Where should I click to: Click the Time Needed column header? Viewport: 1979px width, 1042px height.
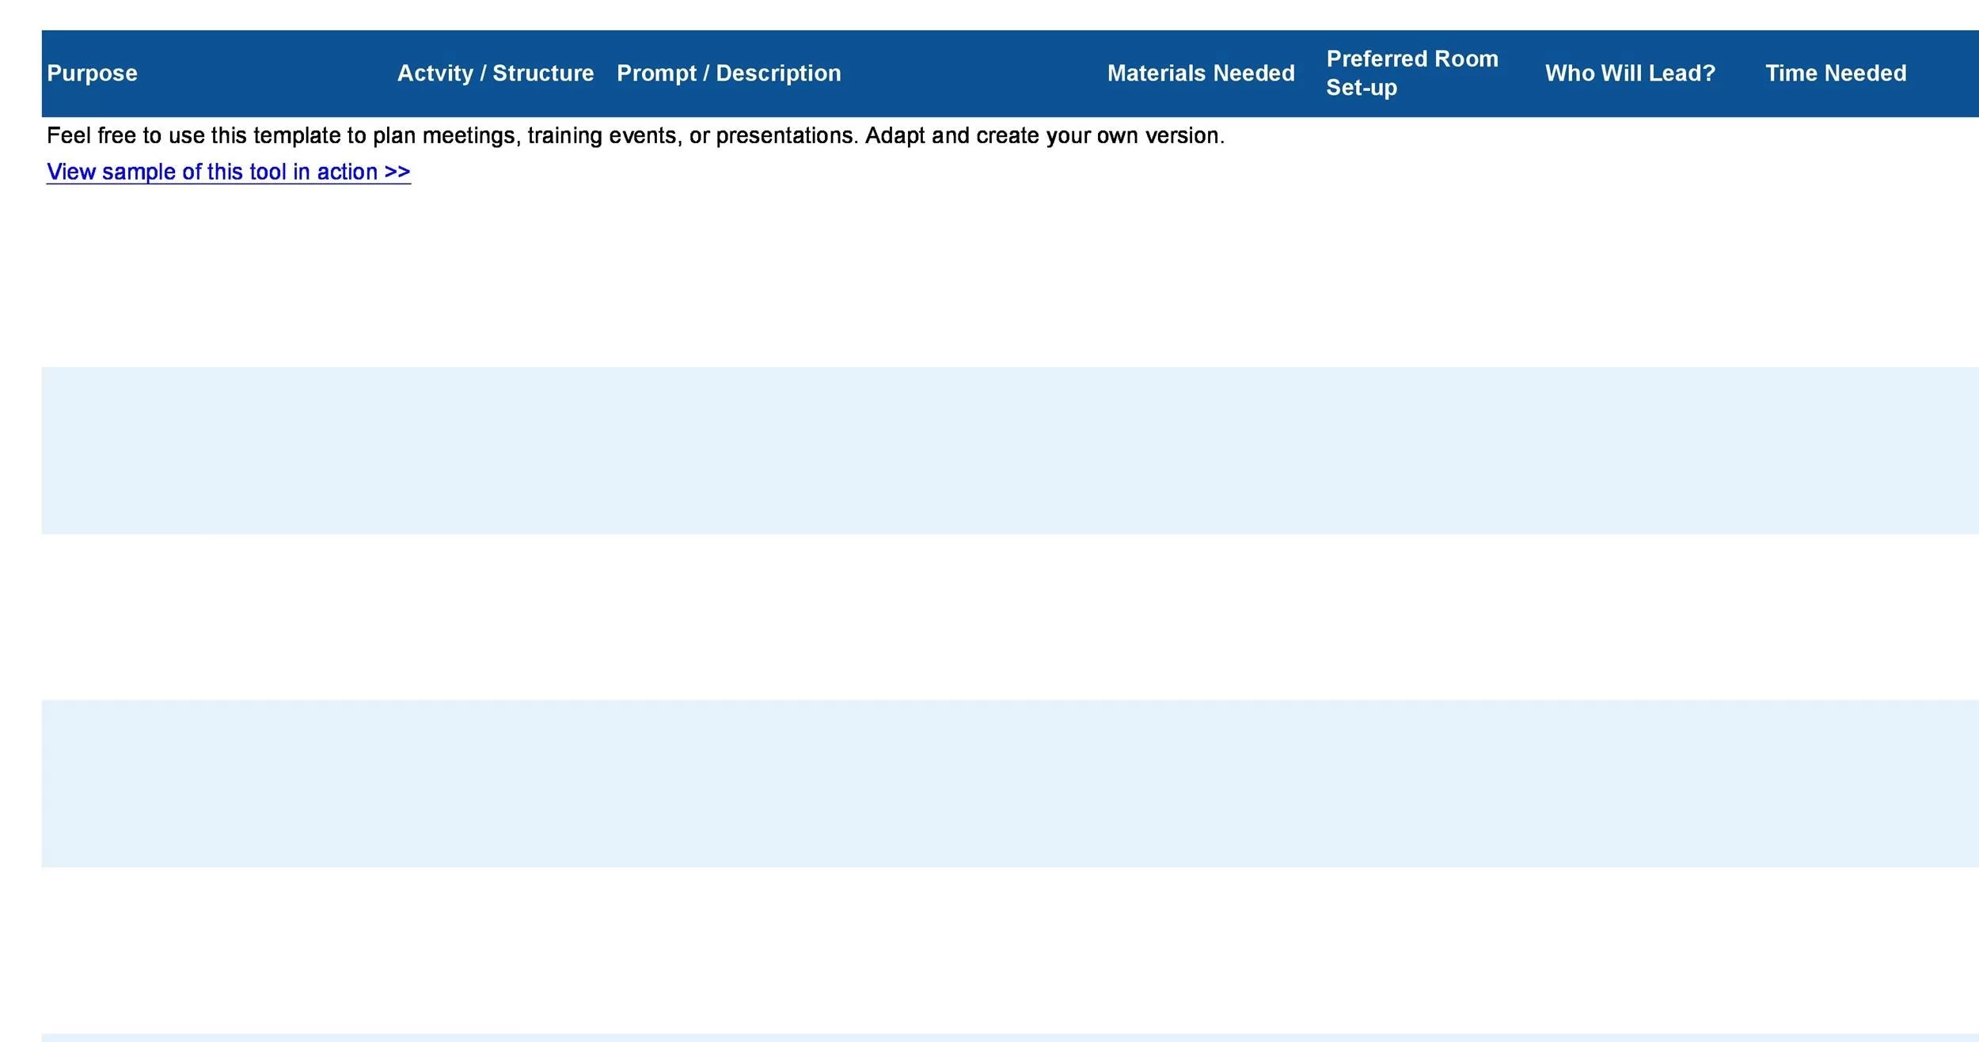point(1835,74)
